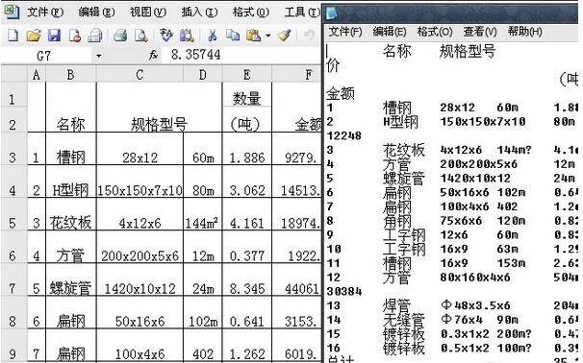Select column A header
The width and height of the screenshot is (583, 363).
pyautogui.click(x=36, y=75)
